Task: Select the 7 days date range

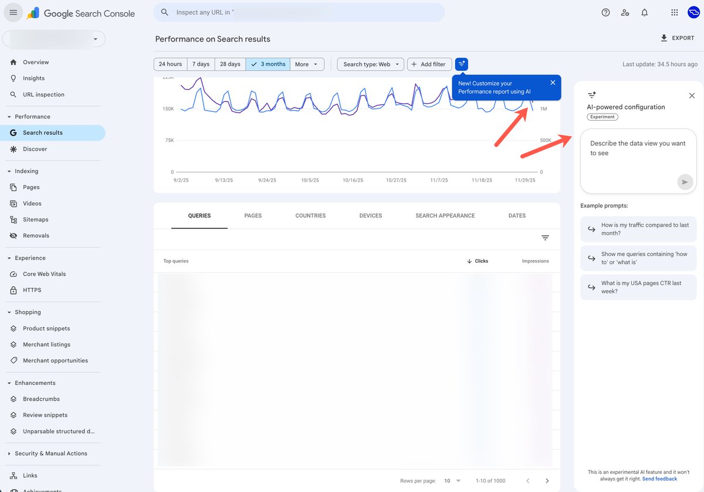Action: point(201,64)
